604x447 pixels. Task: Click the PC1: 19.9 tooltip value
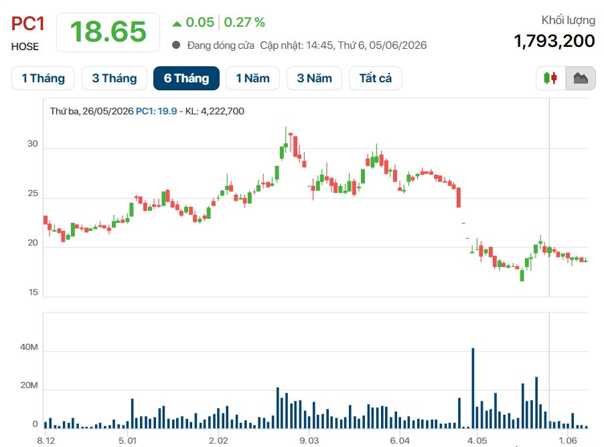[157, 111]
